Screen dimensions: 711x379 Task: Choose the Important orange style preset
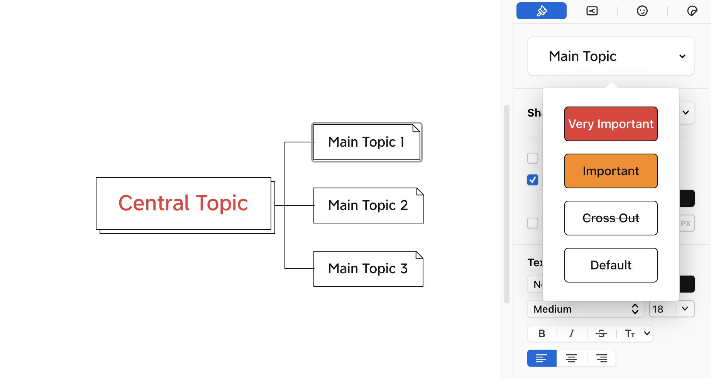pos(611,171)
